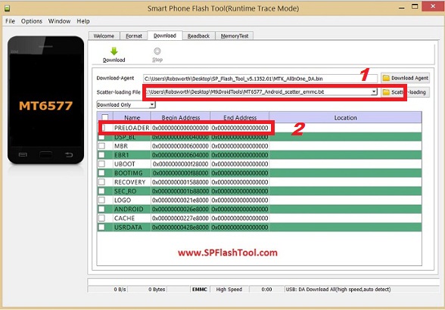Check the MBR partition checkbox
Viewport: 445px width, 310px height.
[x=101, y=146]
